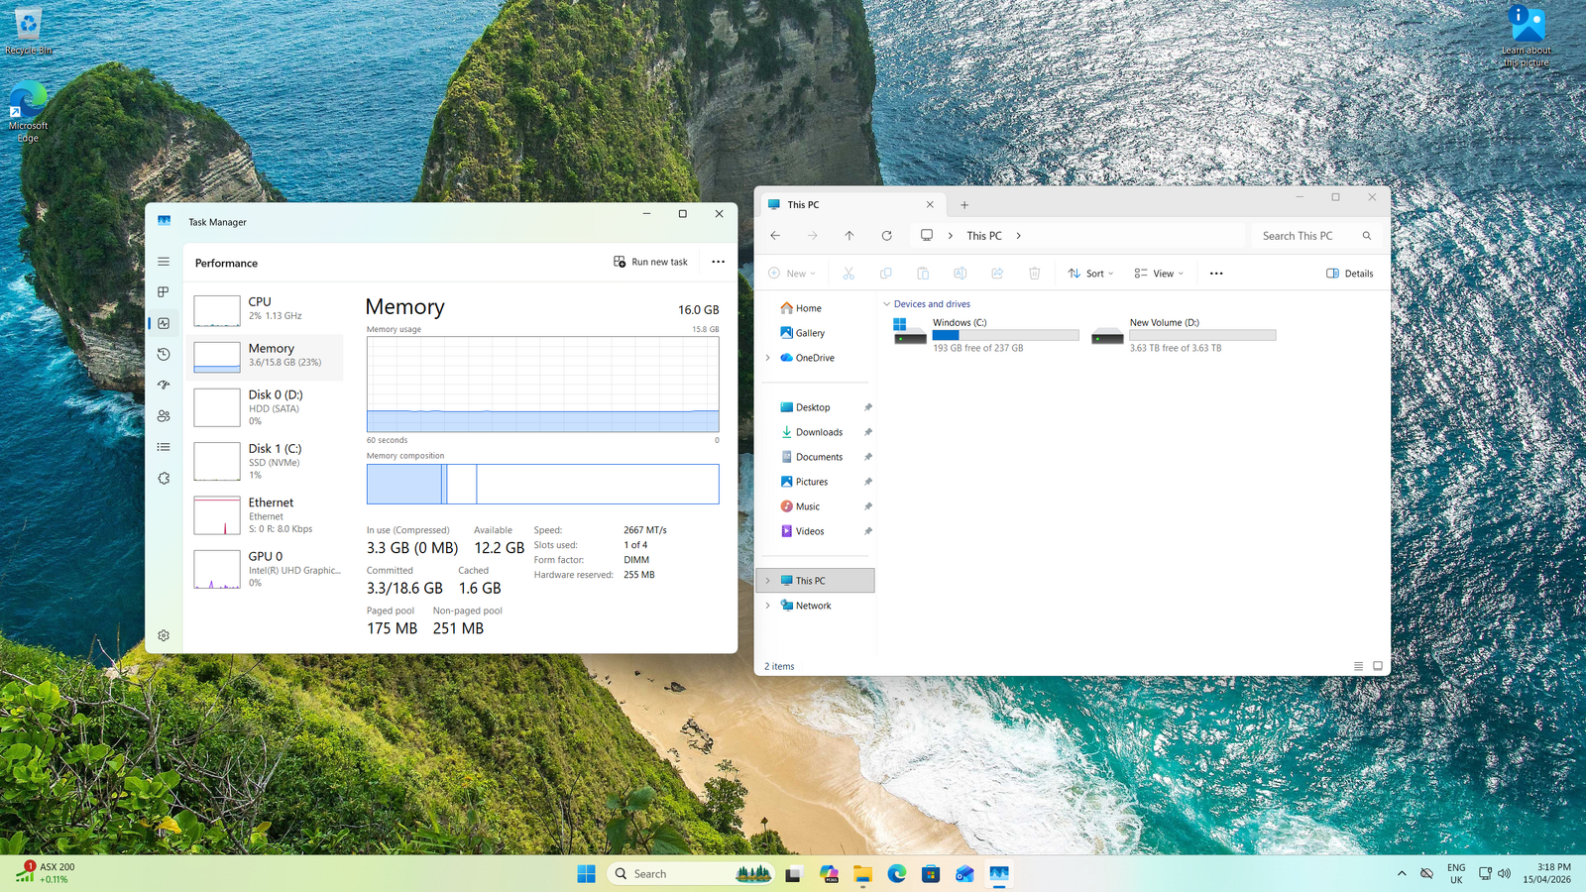Screen dimensions: 1586x892
Task: Open the View dropdown in Explorer toolbar
Action: (x=1159, y=274)
